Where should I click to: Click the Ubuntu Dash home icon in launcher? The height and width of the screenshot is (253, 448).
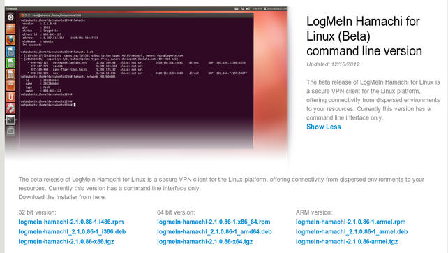10,17
